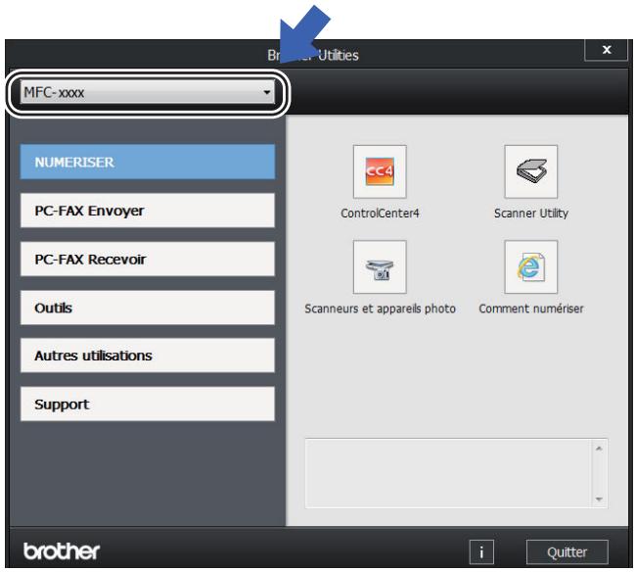Launch the Scanner Utility icon

click(x=531, y=171)
